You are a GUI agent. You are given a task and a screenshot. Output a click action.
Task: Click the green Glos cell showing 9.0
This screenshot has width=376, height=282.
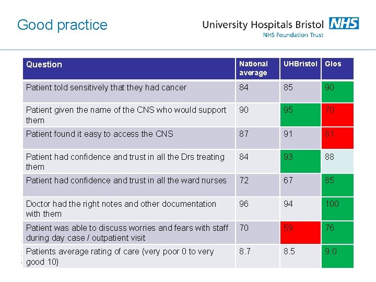[337, 256]
